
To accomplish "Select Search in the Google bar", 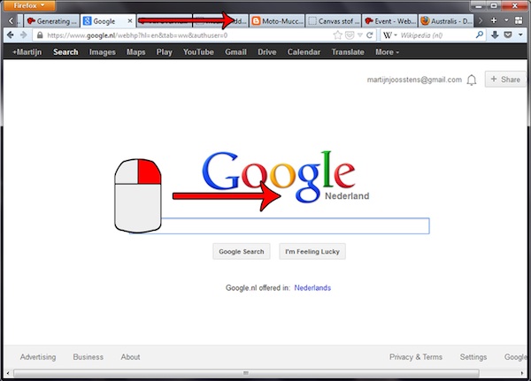I will [x=65, y=52].
